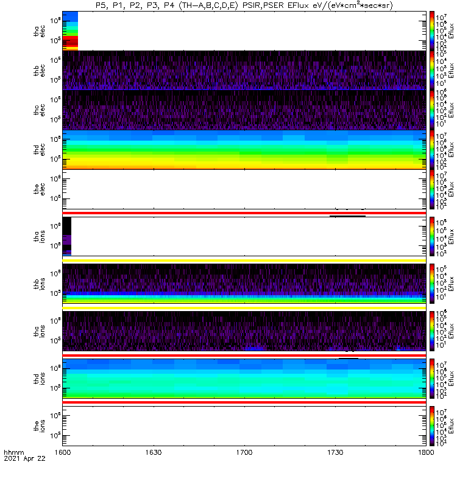Select the 'thd ions' y-axis label
The height and width of the screenshot is (487, 457).
coord(39,379)
